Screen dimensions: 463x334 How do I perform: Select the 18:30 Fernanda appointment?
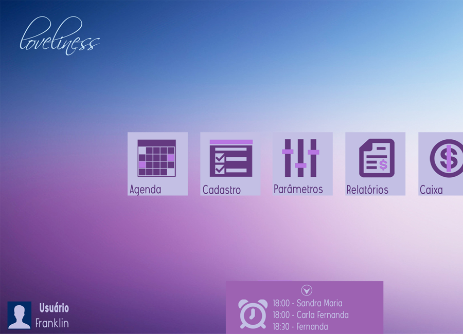[300, 326]
